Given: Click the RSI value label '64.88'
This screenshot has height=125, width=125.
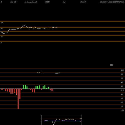Looking at the screenshot, I should 54,27.
